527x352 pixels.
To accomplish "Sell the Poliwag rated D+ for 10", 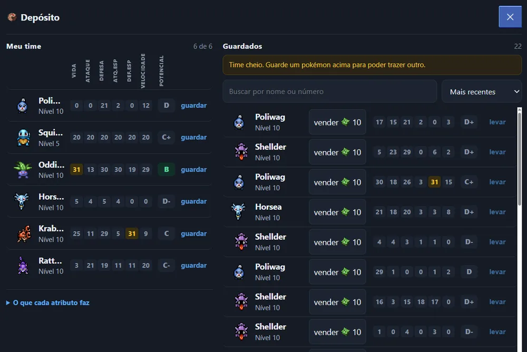I will [x=337, y=122].
